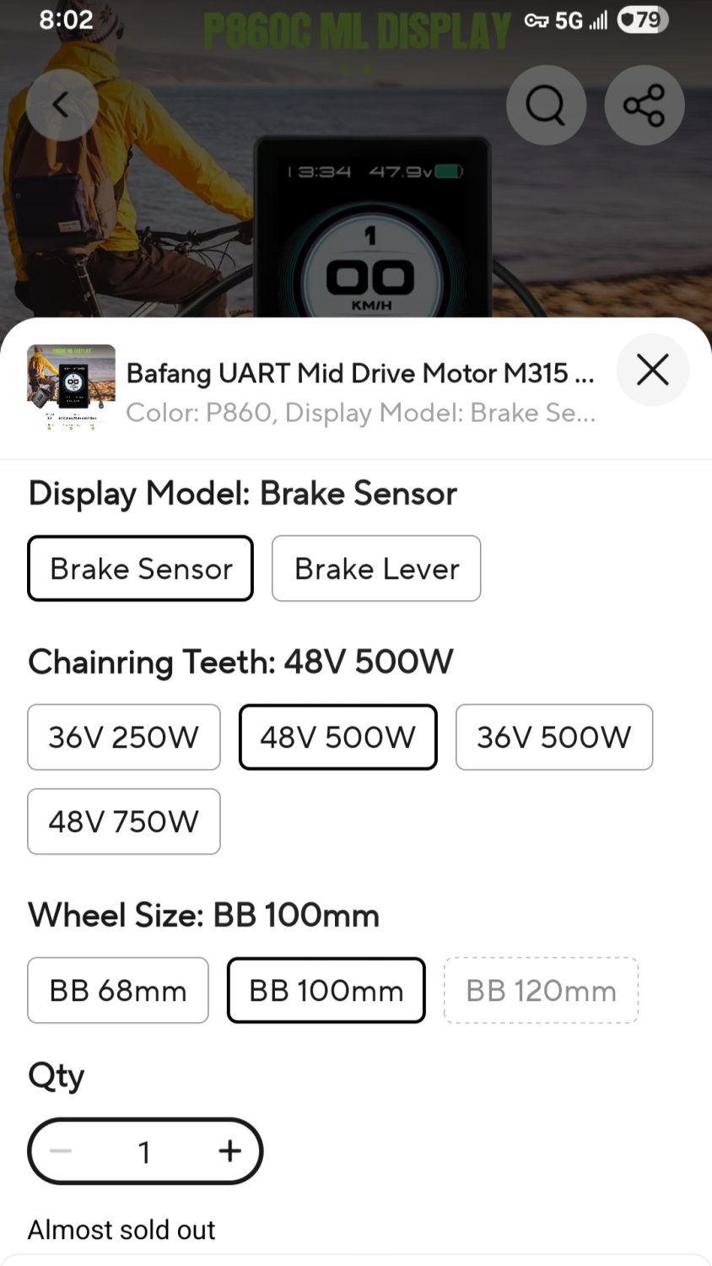Increase quantity with the plus button

[229, 1151]
